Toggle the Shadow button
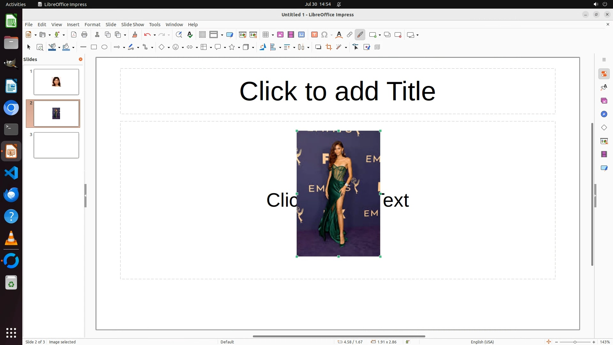Image resolution: width=613 pixels, height=345 pixels. pos(318,47)
